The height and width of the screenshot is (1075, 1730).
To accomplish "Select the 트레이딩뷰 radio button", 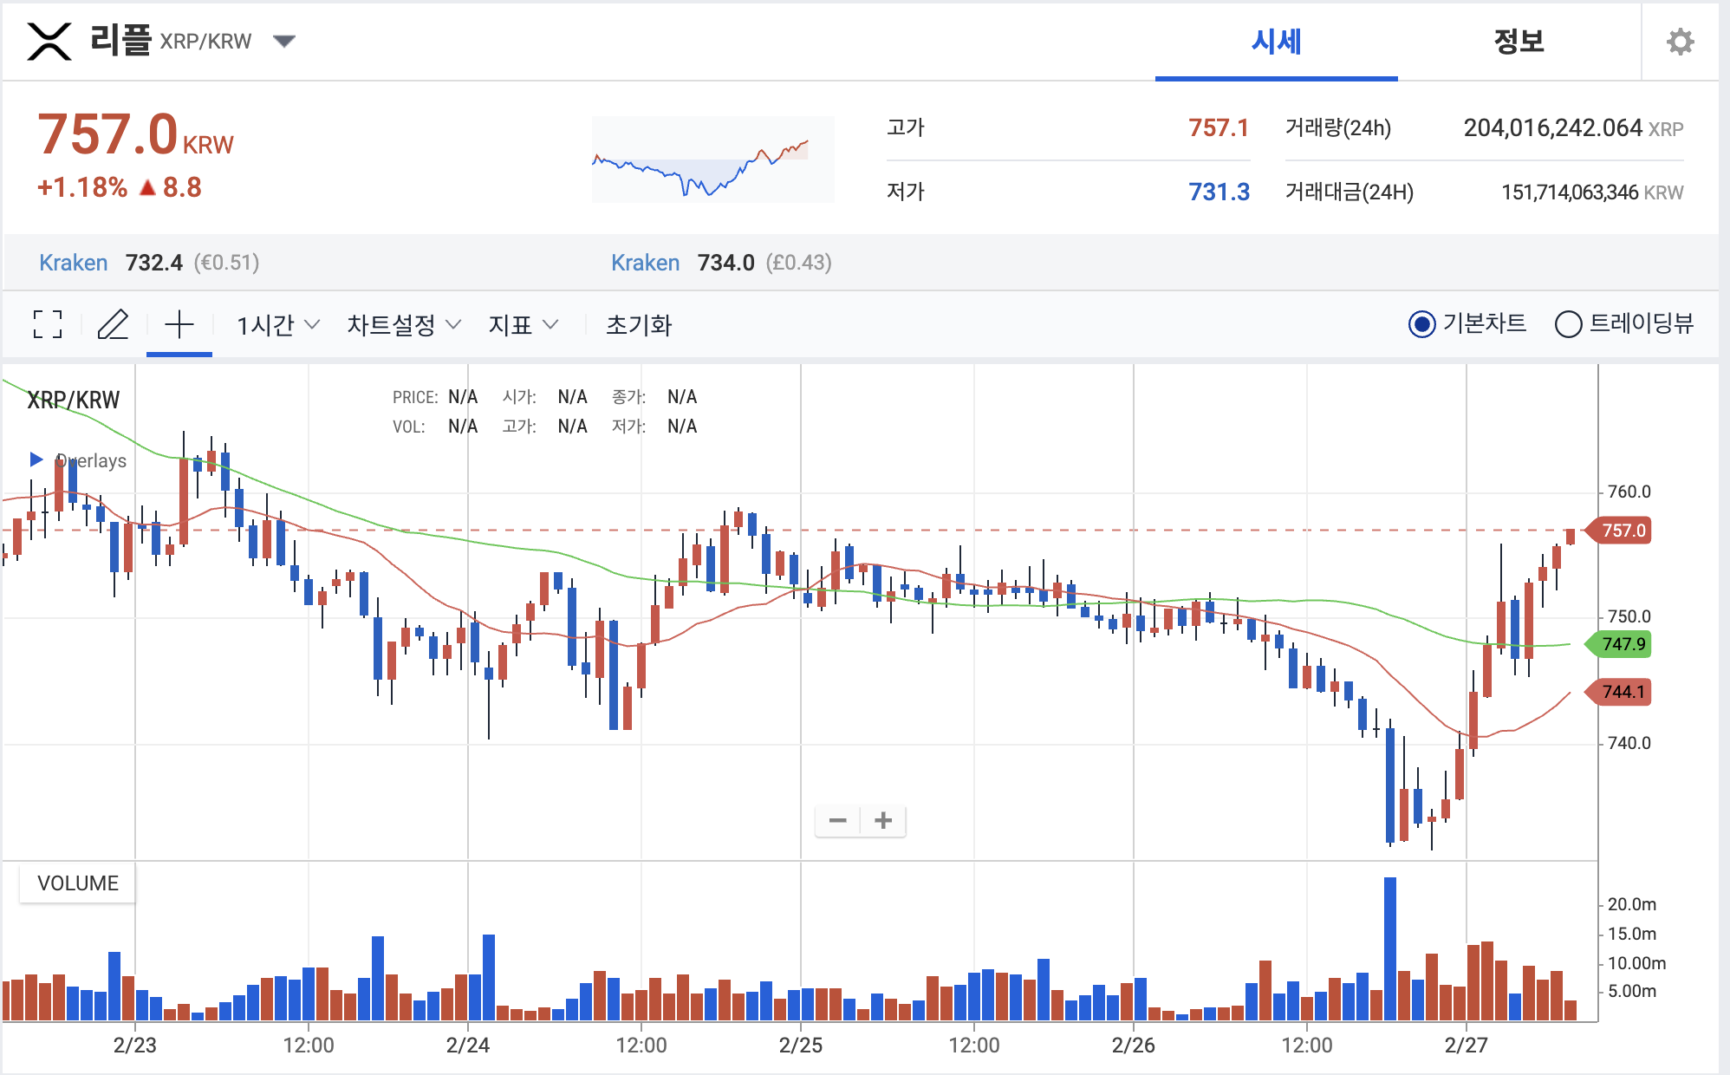I will [1568, 324].
